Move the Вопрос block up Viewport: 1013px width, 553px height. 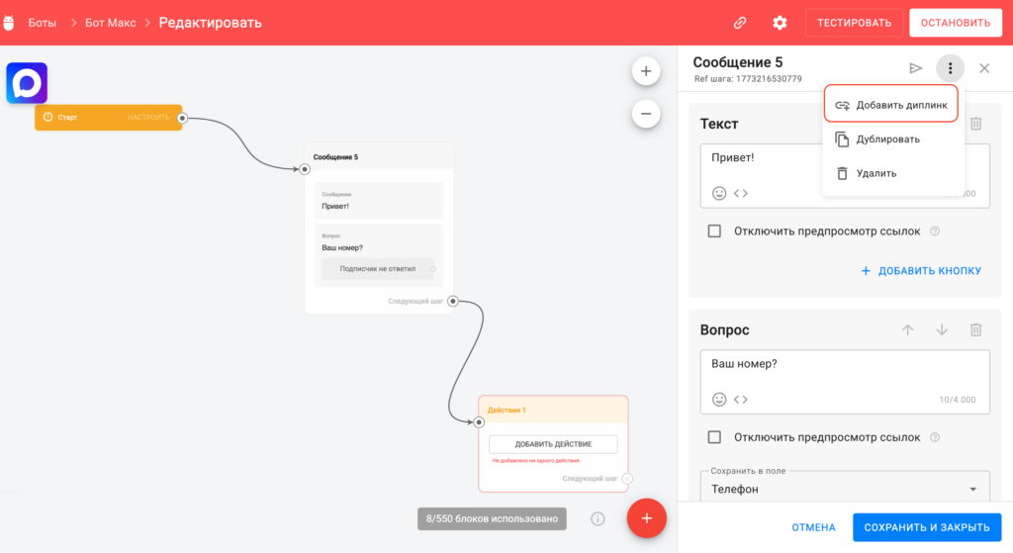(907, 329)
